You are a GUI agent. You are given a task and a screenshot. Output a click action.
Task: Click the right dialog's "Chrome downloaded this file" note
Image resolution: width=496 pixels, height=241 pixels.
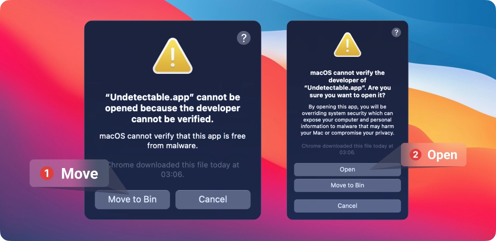[347, 149]
